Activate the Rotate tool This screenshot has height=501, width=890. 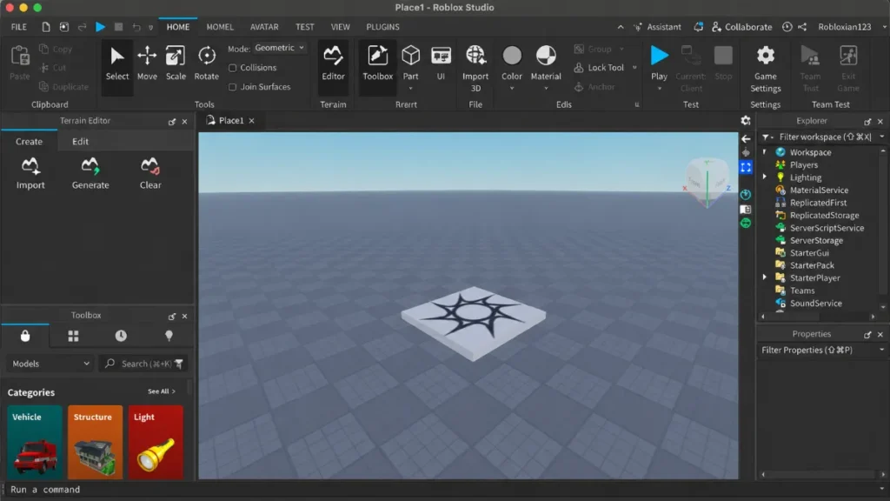pyautogui.click(x=206, y=63)
